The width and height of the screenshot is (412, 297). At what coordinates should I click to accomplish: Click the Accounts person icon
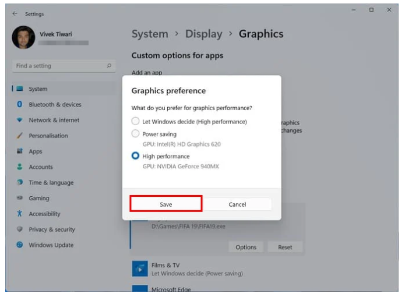[19, 167]
